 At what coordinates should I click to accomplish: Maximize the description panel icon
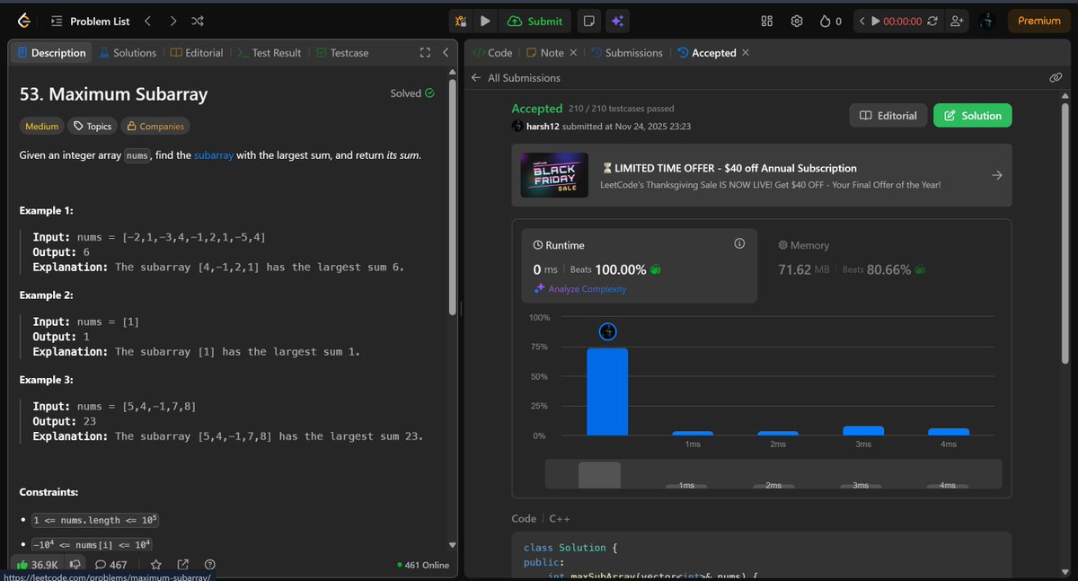pos(425,53)
